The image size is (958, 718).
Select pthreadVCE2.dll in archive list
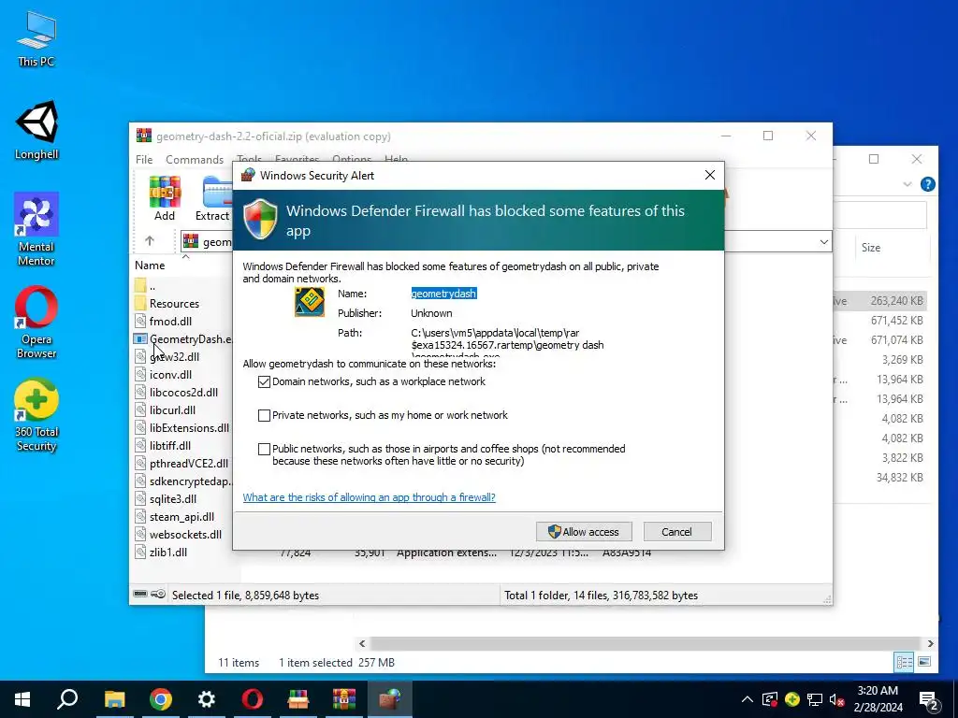click(x=181, y=464)
